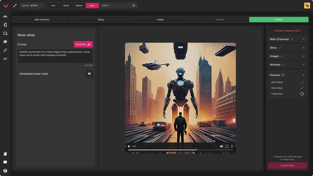Click the Generate music button
313x176 pixels.
(x=83, y=44)
